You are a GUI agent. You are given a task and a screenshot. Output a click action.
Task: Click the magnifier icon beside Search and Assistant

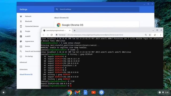tap(21, 51)
